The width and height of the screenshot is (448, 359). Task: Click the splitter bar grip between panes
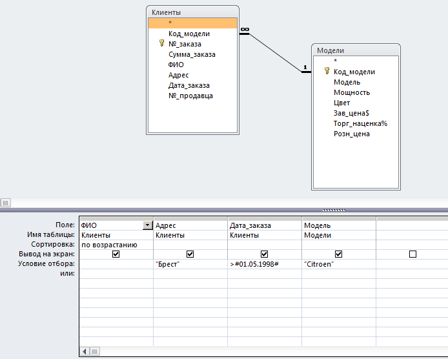(334, 210)
